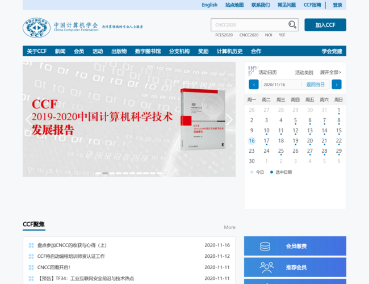Open 会员 menu
This screenshot has width=369, height=284.
pyautogui.click(x=79, y=51)
